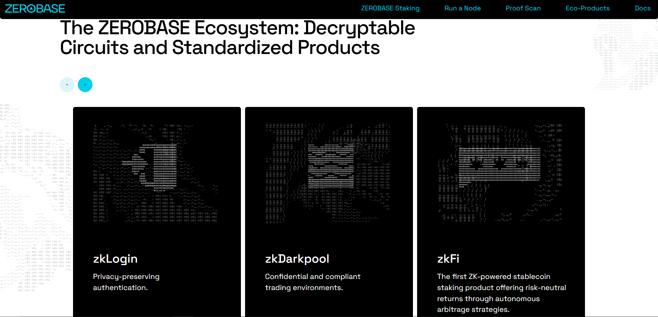This screenshot has height=317, width=658.
Task: Click the ZEROBASE logo
Action: (35, 9)
